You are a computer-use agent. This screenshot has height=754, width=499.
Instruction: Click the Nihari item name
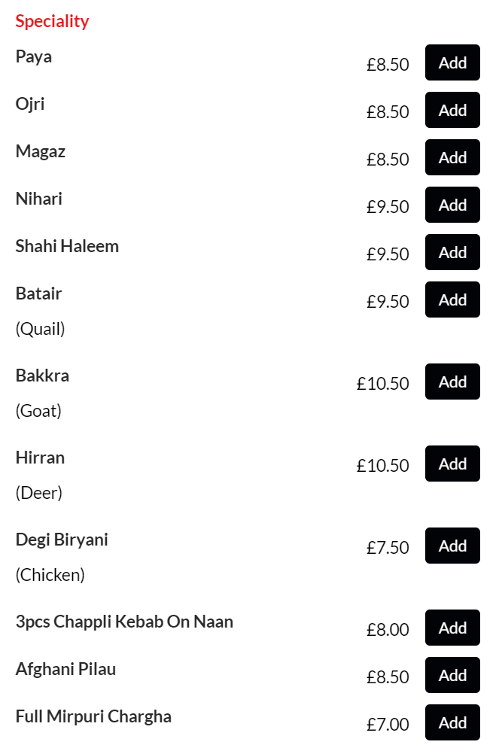tap(39, 199)
